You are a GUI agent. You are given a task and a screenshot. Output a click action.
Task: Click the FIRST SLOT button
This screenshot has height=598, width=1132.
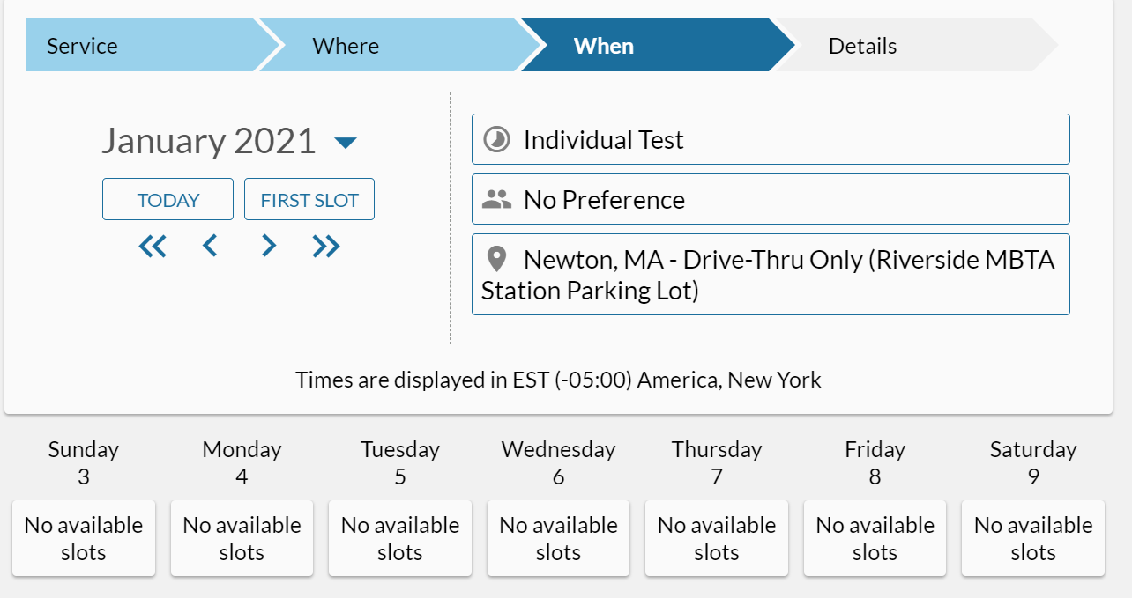click(x=309, y=199)
